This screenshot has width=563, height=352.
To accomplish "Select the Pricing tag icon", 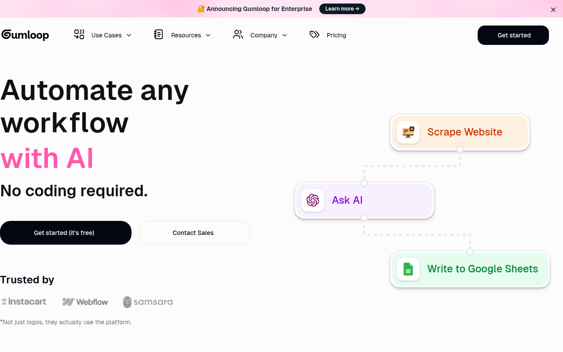I will [314, 34].
